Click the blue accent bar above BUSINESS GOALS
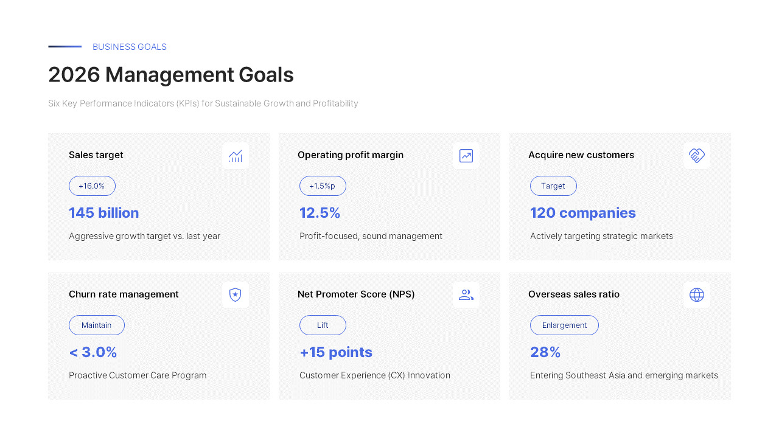The image size is (779, 438). tap(65, 46)
